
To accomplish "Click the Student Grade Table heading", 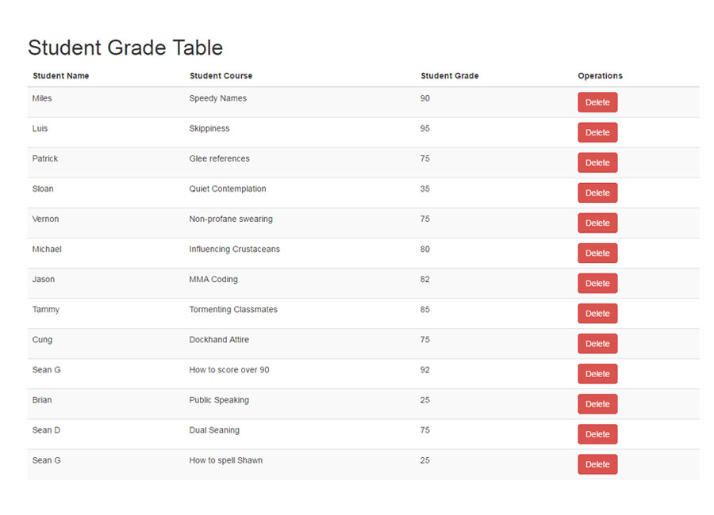I will (125, 48).
